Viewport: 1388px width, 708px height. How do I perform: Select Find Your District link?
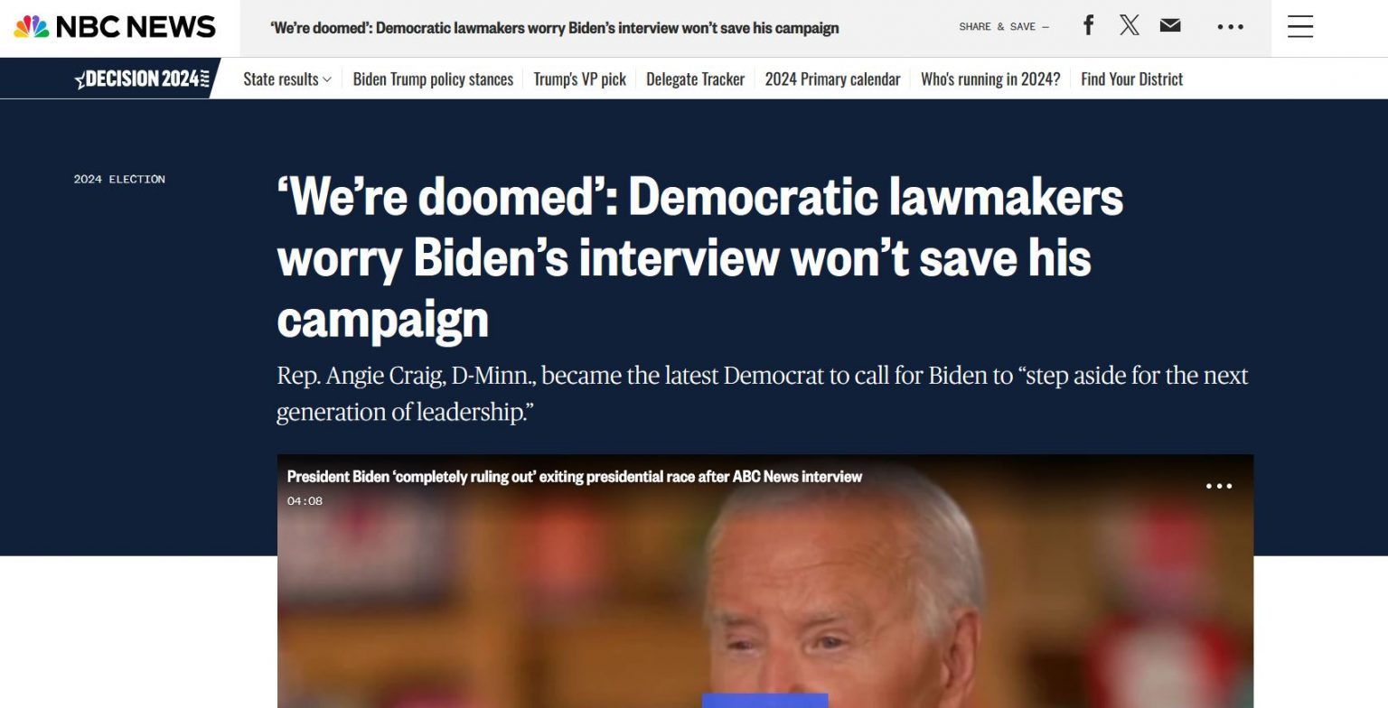1131,79
